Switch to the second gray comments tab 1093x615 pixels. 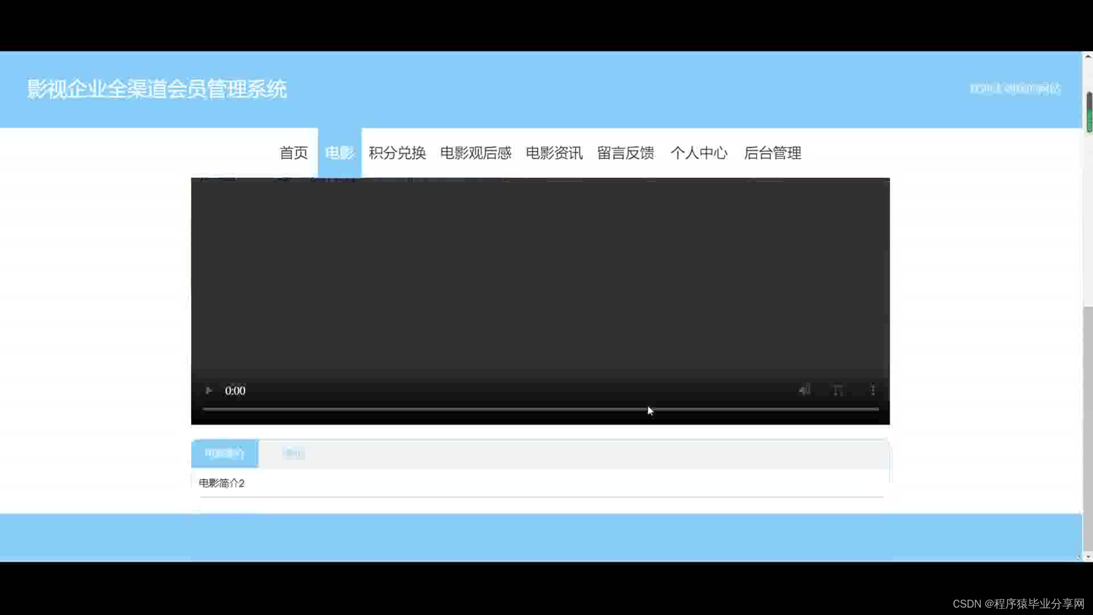pyautogui.click(x=294, y=453)
